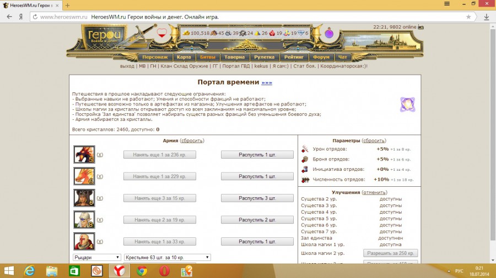The image size is (496, 278).
Task: Click Армия сбросить link
Action: (x=192, y=141)
